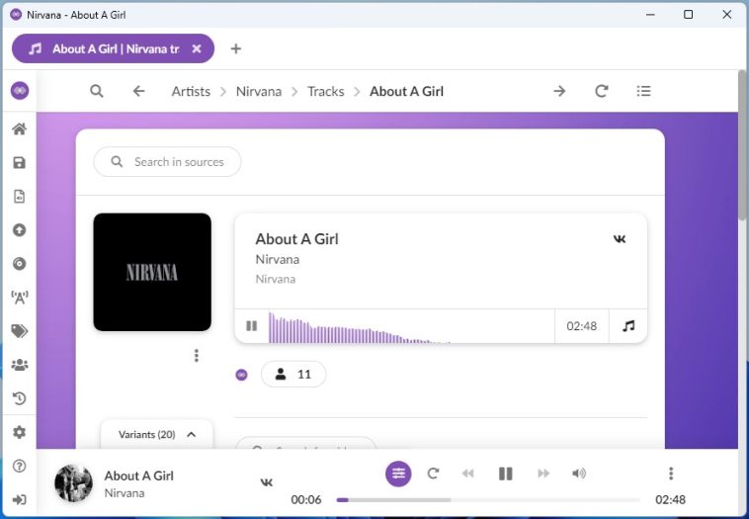The height and width of the screenshot is (519, 749).
Task: Click the 02:48 total time in player
Action: (670, 500)
